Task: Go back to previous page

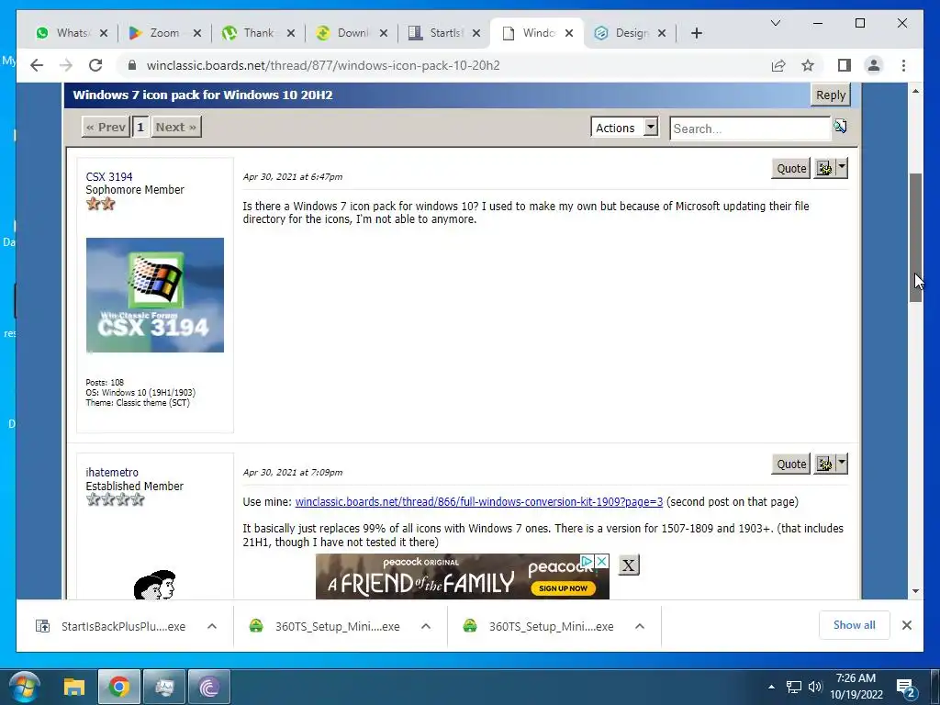Action: click(37, 65)
